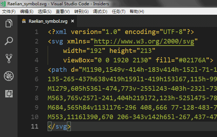The height and width of the screenshot is (137, 217).
Task: Click the text M553,1116l390,670 on line 10
Action: [x=80, y=117]
